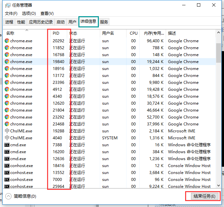Click the scrollbar up arrow
Viewport: 224px width, 207px height.
(218, 32)
